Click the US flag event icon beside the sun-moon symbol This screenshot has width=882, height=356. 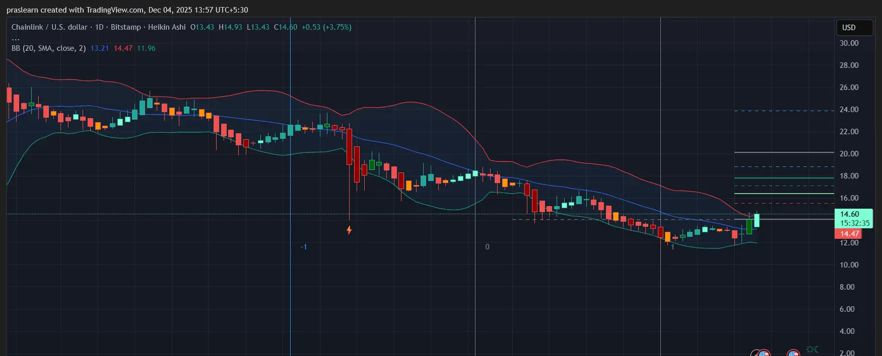pos(793,353)
